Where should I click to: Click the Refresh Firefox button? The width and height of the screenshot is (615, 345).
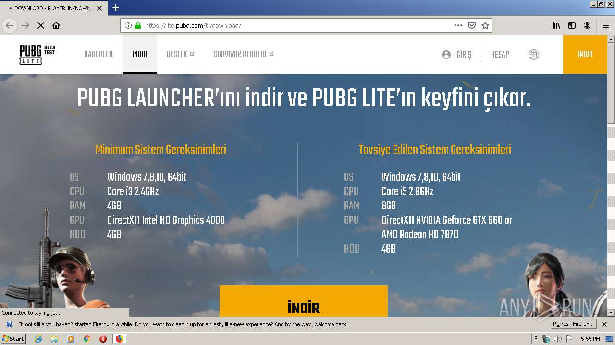click(x=573, y=324)
